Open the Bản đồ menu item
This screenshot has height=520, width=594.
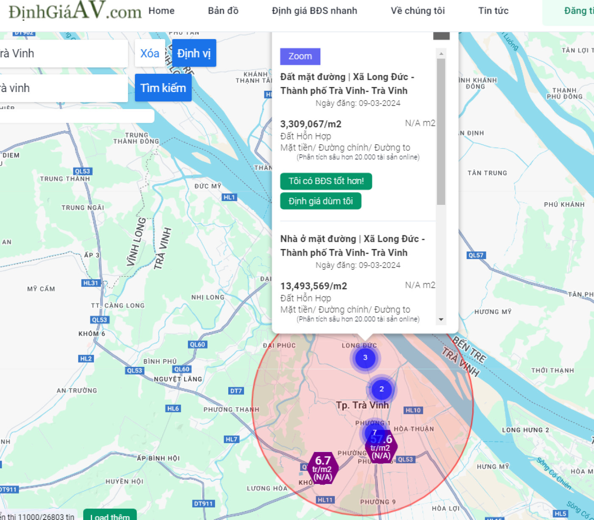223,11
